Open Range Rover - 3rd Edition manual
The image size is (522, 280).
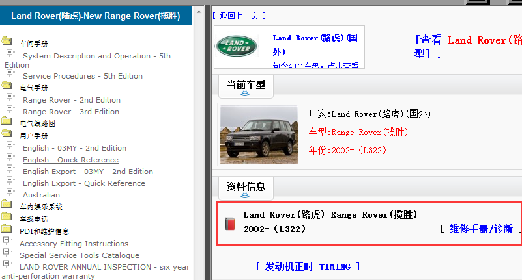(x=71, y=112)
